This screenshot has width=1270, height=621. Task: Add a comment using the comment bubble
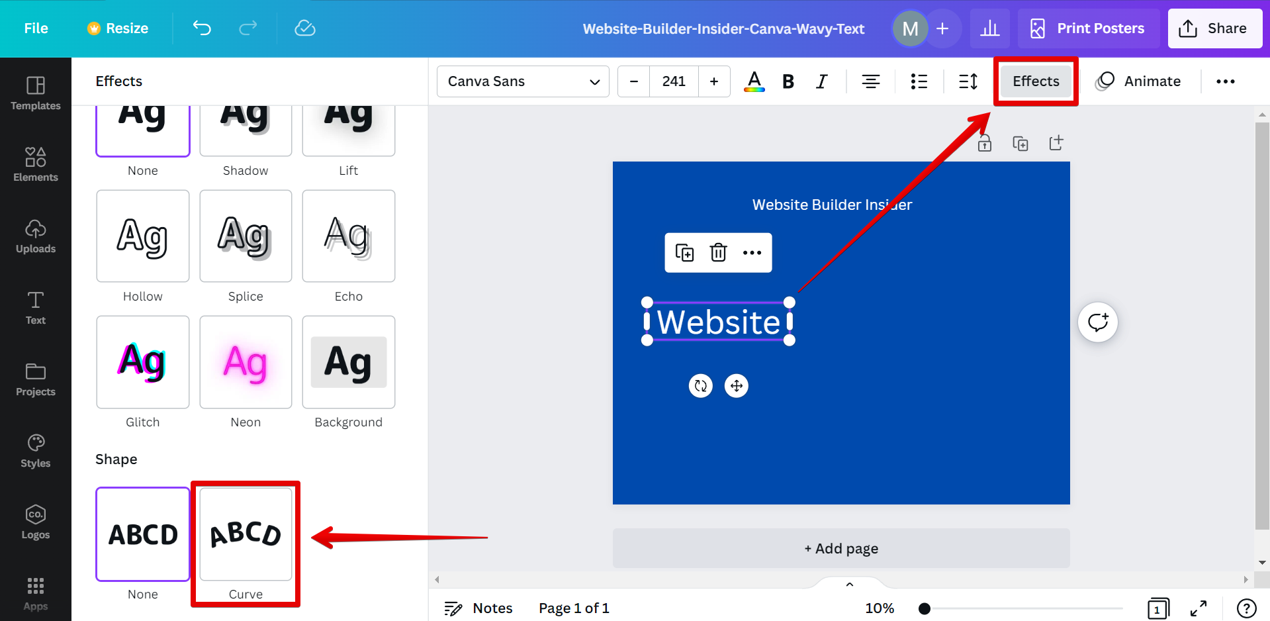pos(1097,322)
